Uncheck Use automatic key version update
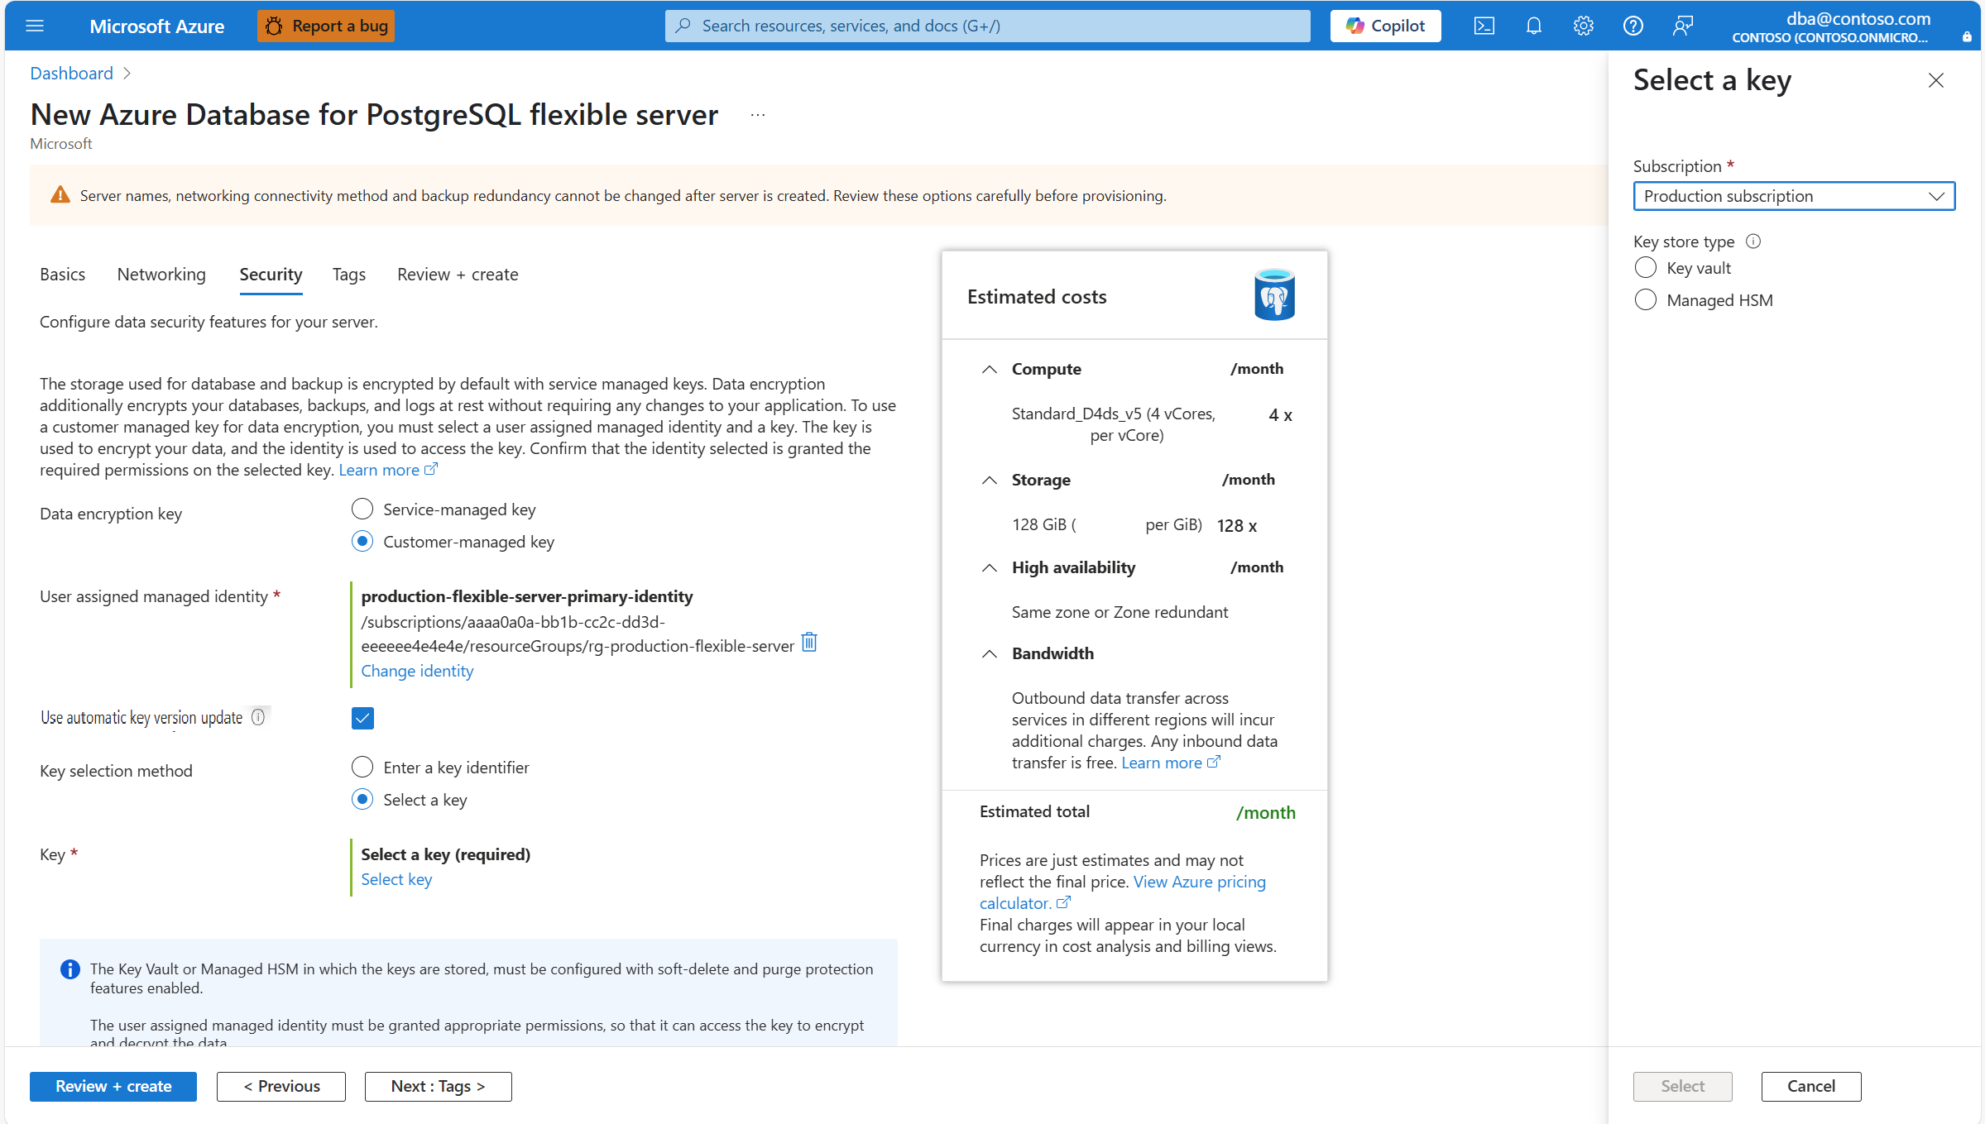This screenshot has height=1124, width=1985. [x=362, y=718]
